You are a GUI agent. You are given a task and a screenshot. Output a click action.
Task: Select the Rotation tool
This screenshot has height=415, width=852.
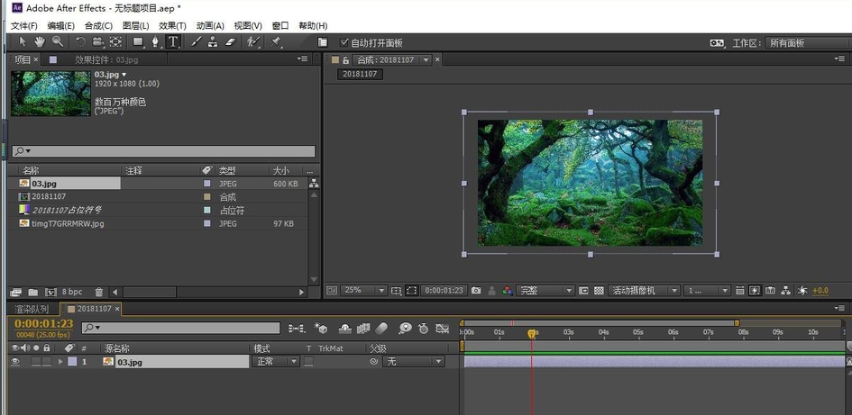80,41
